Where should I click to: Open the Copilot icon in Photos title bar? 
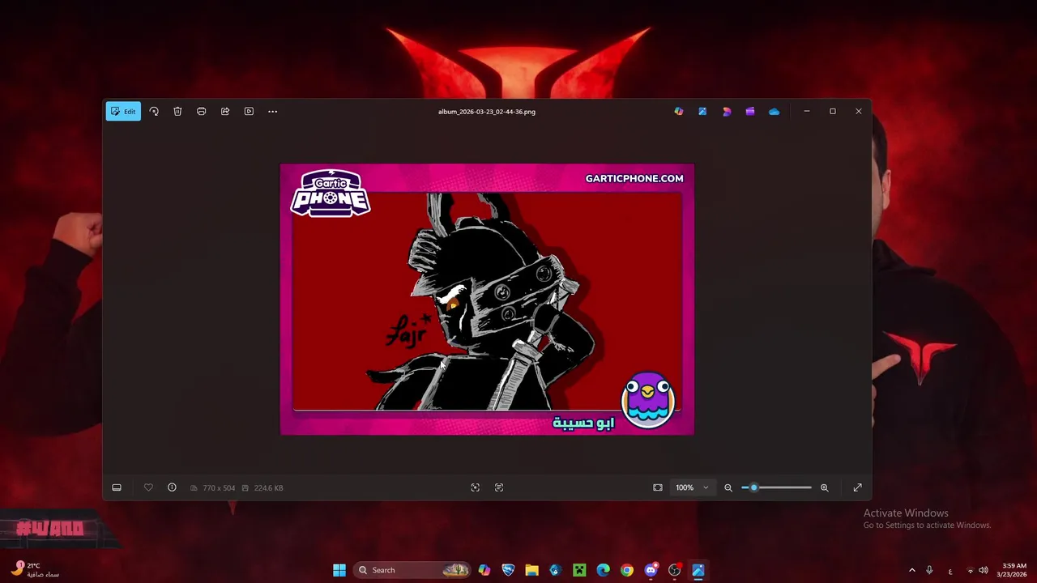coord(679,111)
